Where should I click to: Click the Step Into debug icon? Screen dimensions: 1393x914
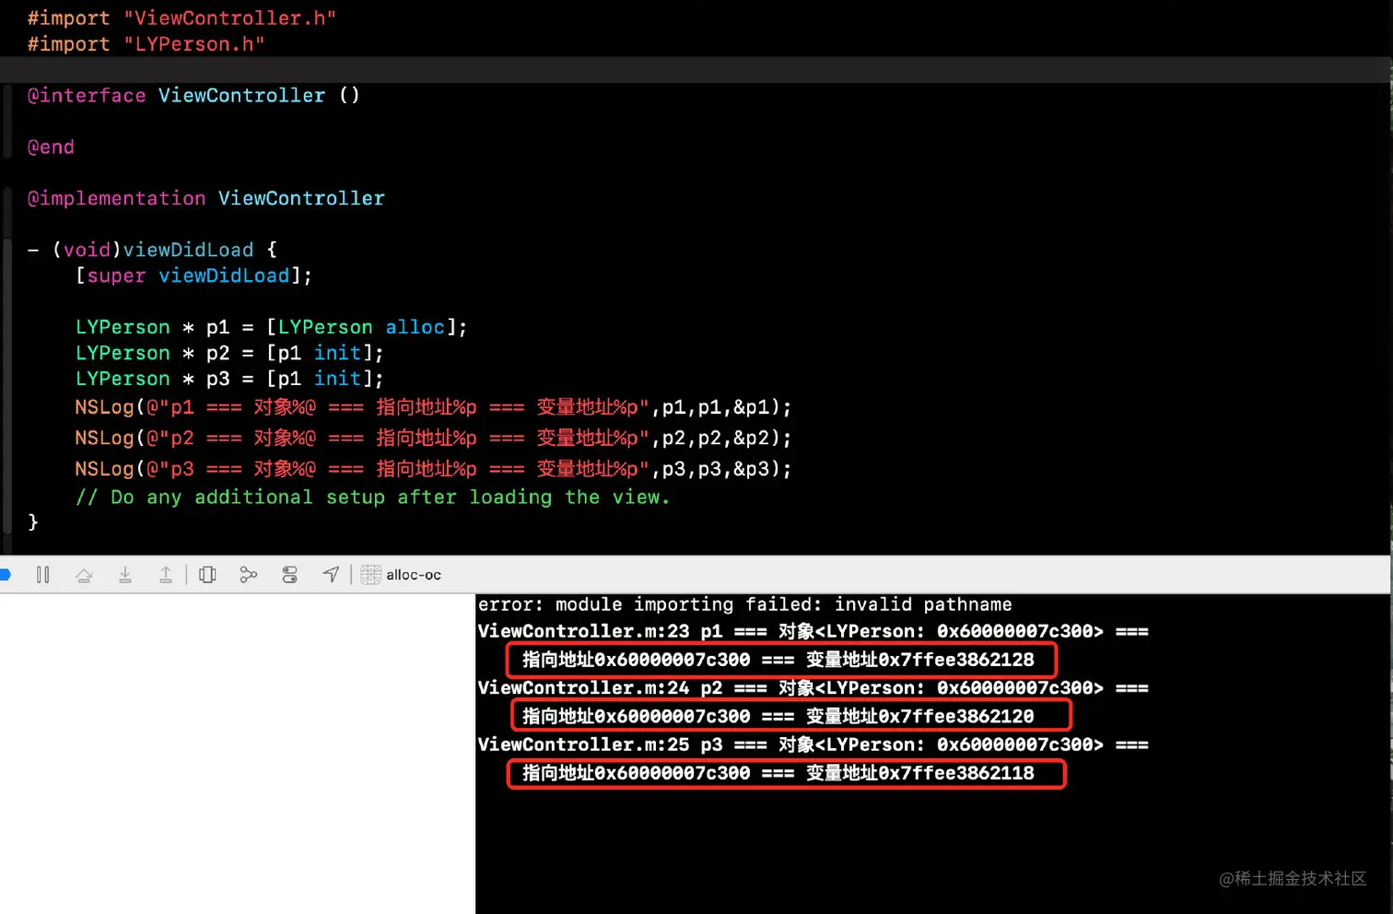(x=125, y=575)
